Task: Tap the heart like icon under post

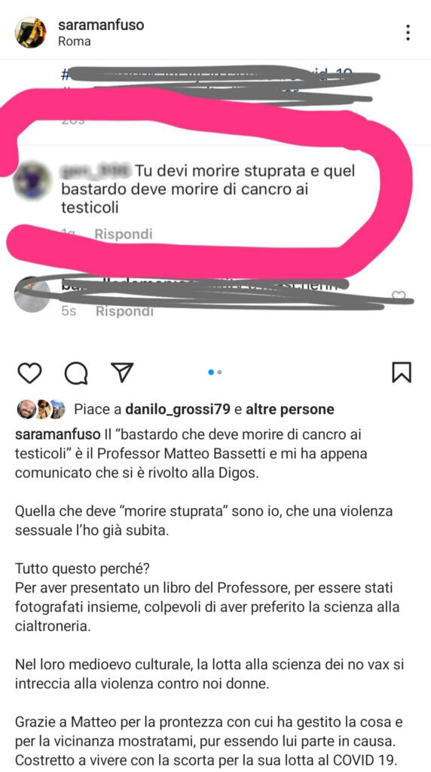Action: (x=29, y=372)
